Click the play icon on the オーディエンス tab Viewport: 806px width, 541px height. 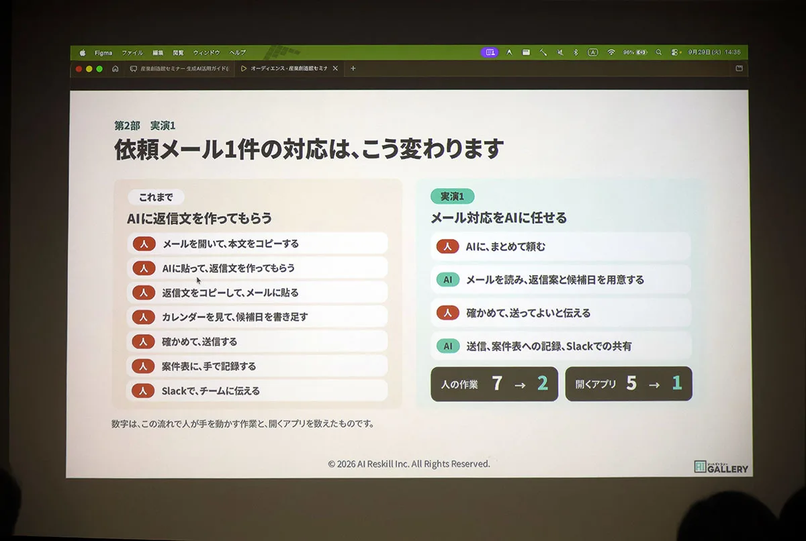[244, 68]
